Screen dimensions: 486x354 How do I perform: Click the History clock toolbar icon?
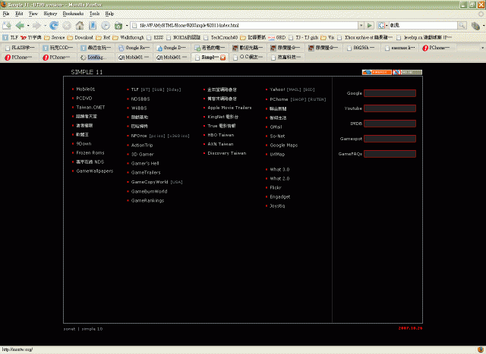[105, 25]
